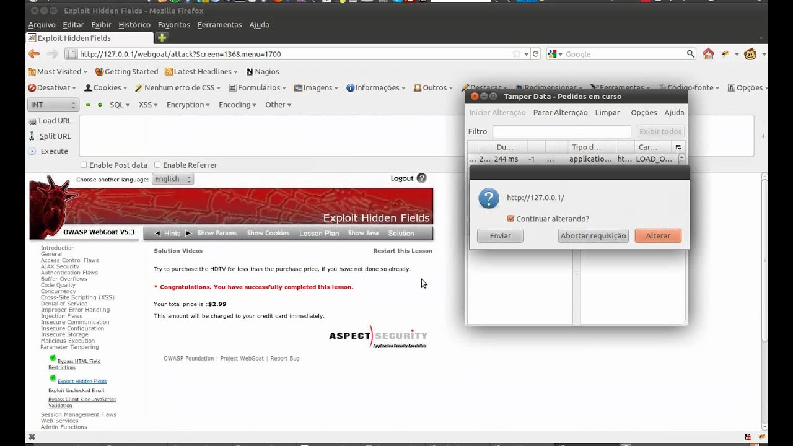Click the Enviar button
This screenshot has height=446, width=793.
point(500,236)
